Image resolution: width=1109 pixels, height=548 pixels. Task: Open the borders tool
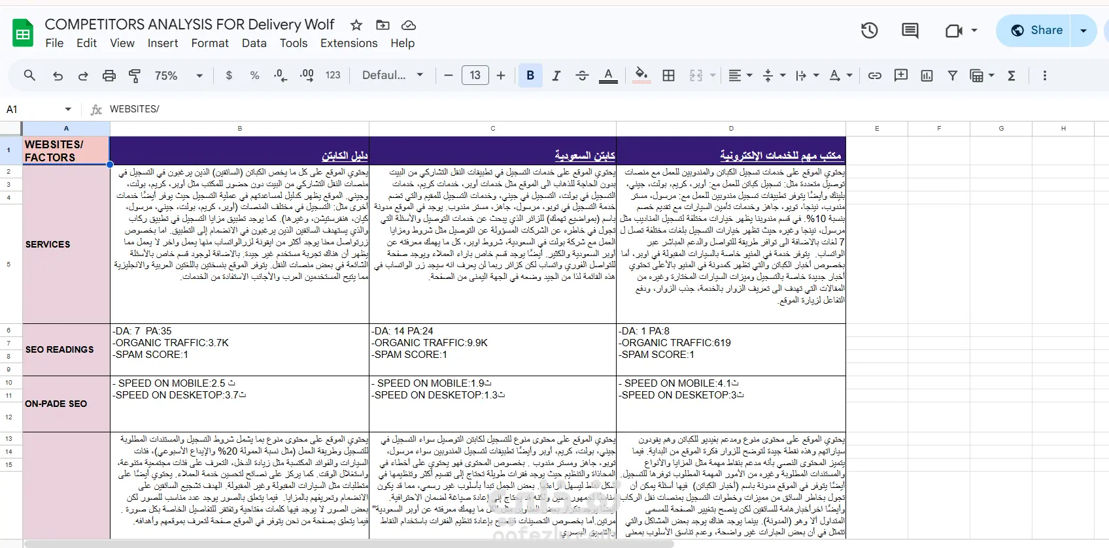(668, 76)
